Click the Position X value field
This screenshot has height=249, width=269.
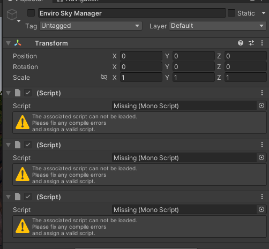point(141,56)
